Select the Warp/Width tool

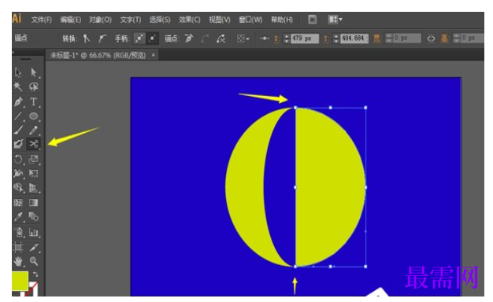tap(18, 173)
